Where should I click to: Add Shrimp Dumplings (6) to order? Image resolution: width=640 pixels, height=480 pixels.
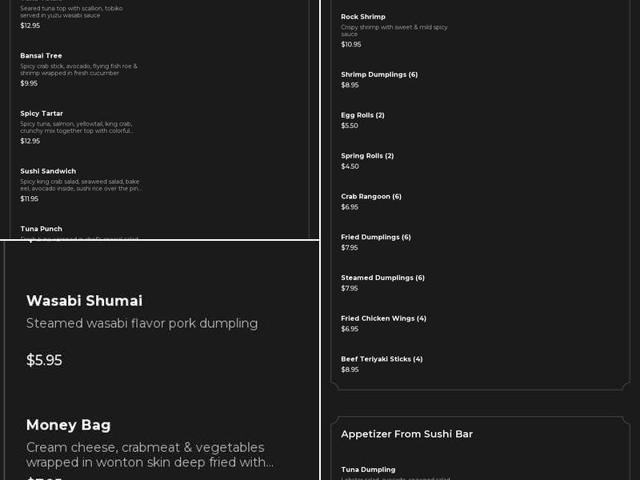[x=379, y=74]
